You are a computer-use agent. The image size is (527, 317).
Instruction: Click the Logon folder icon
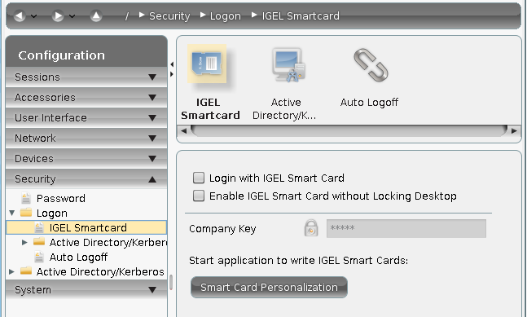click(x=26, y=213)
